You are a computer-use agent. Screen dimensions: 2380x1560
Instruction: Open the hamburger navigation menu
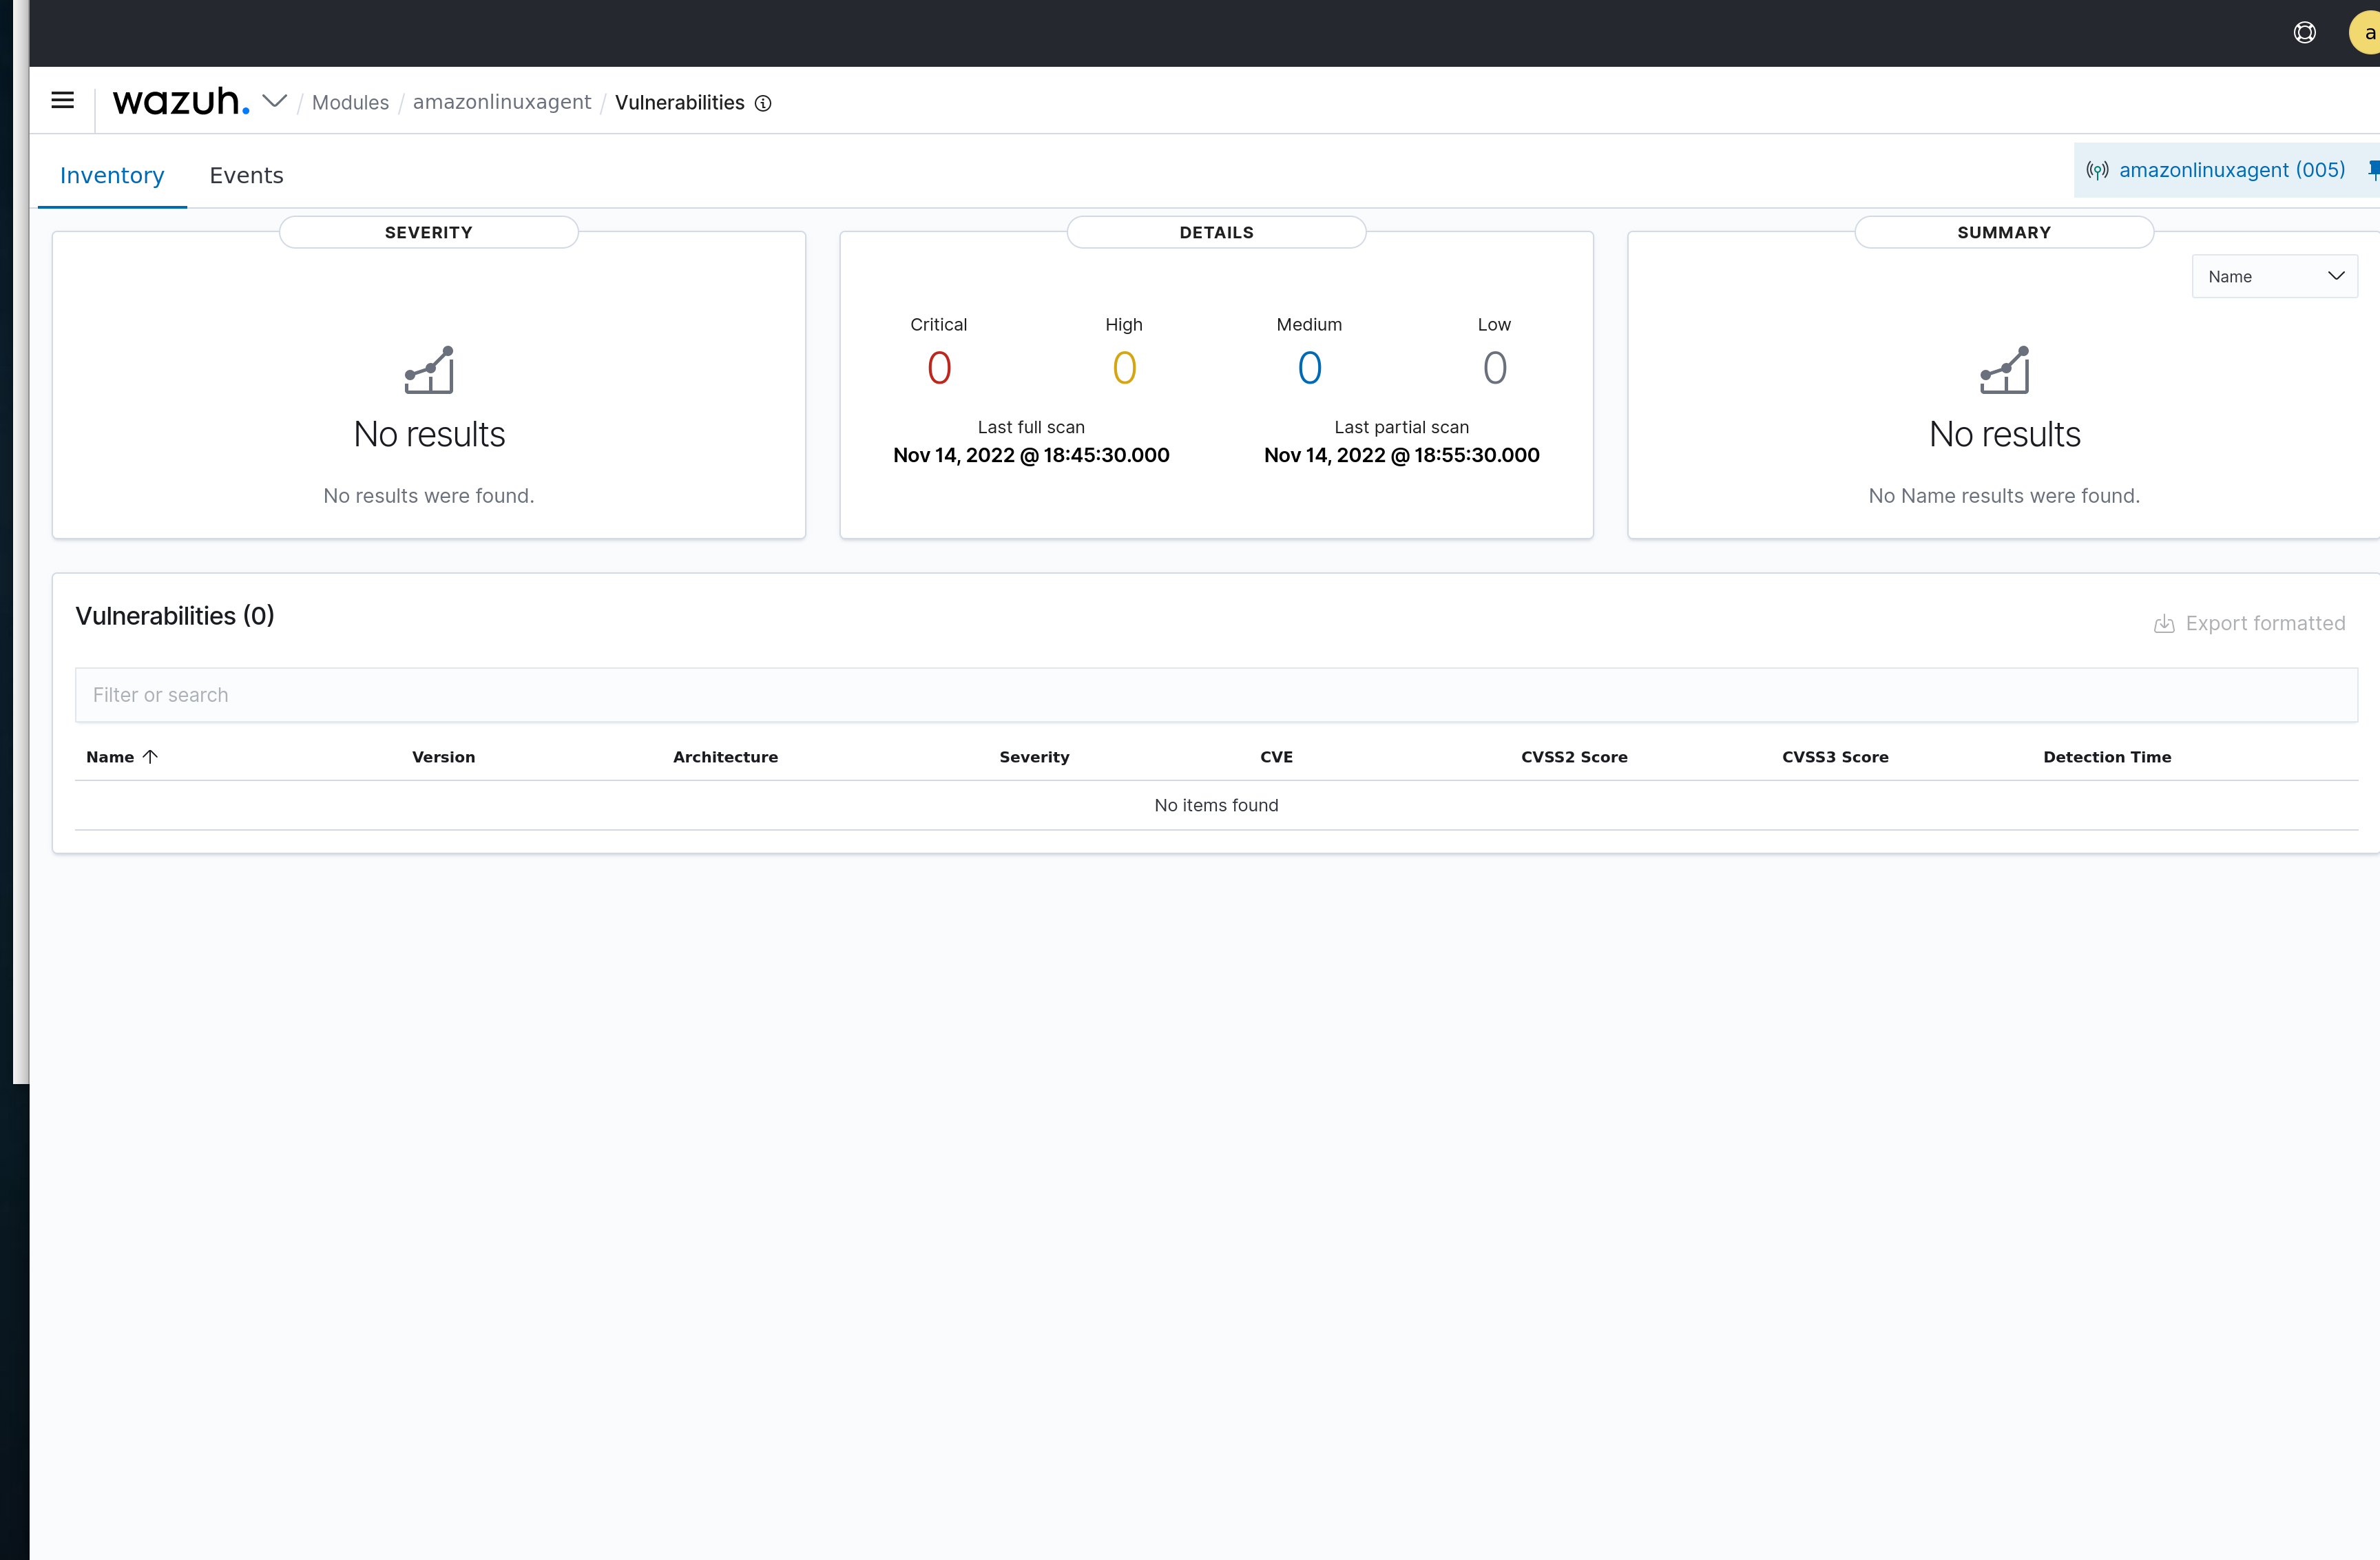pyautogui.click(x=62, y=101)
